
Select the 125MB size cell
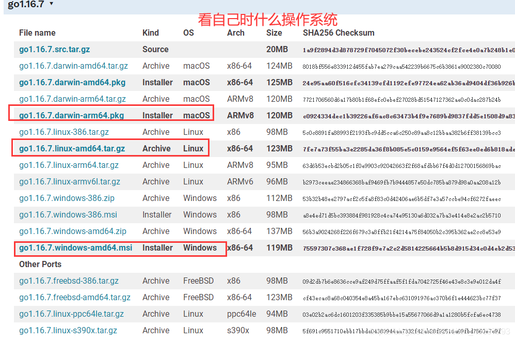[279, 82]
